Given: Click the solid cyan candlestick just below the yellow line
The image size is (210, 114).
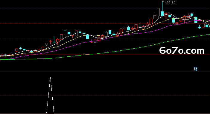Looking at the screenshot, I should pyautogui.click(x=87, y=37).
